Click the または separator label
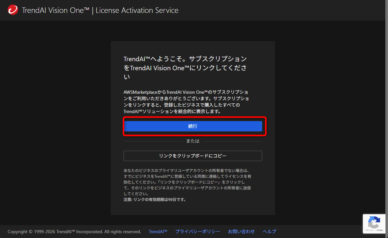Screen dimensions: 388x238 (193, 141)
